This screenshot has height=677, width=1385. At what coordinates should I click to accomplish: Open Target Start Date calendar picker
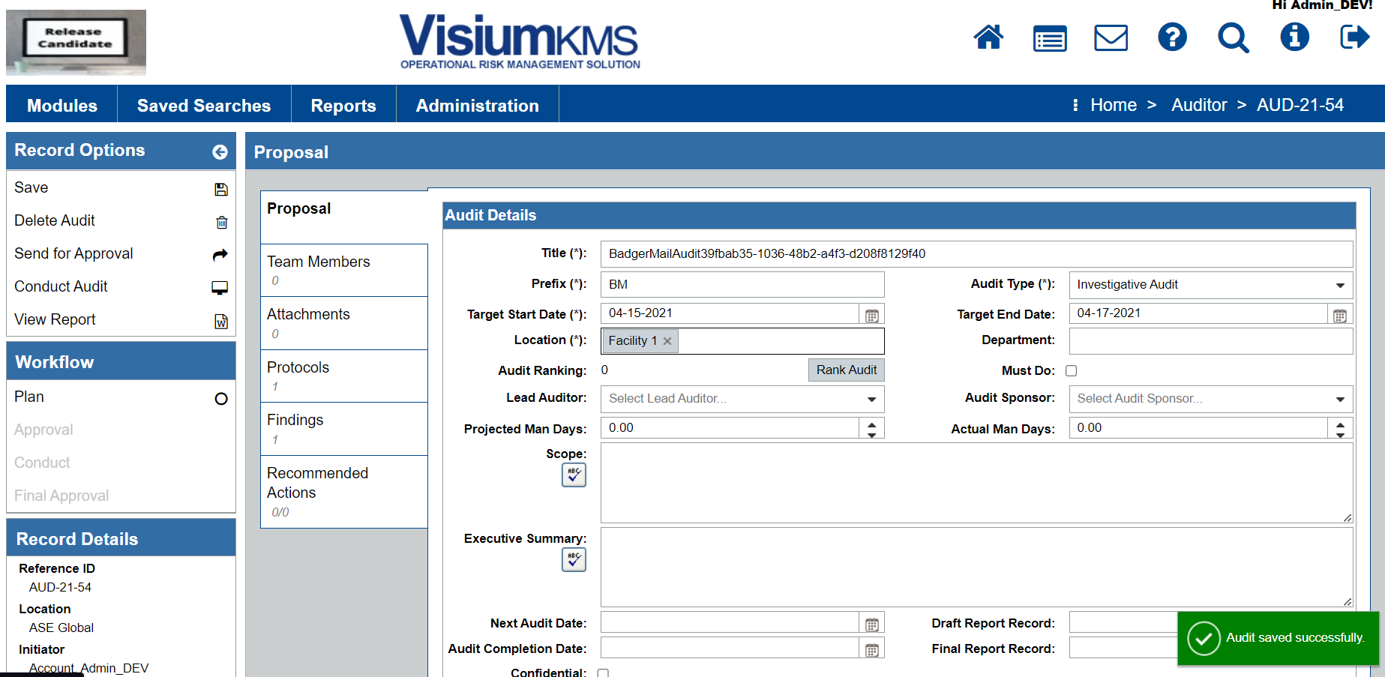pos(872,316)
